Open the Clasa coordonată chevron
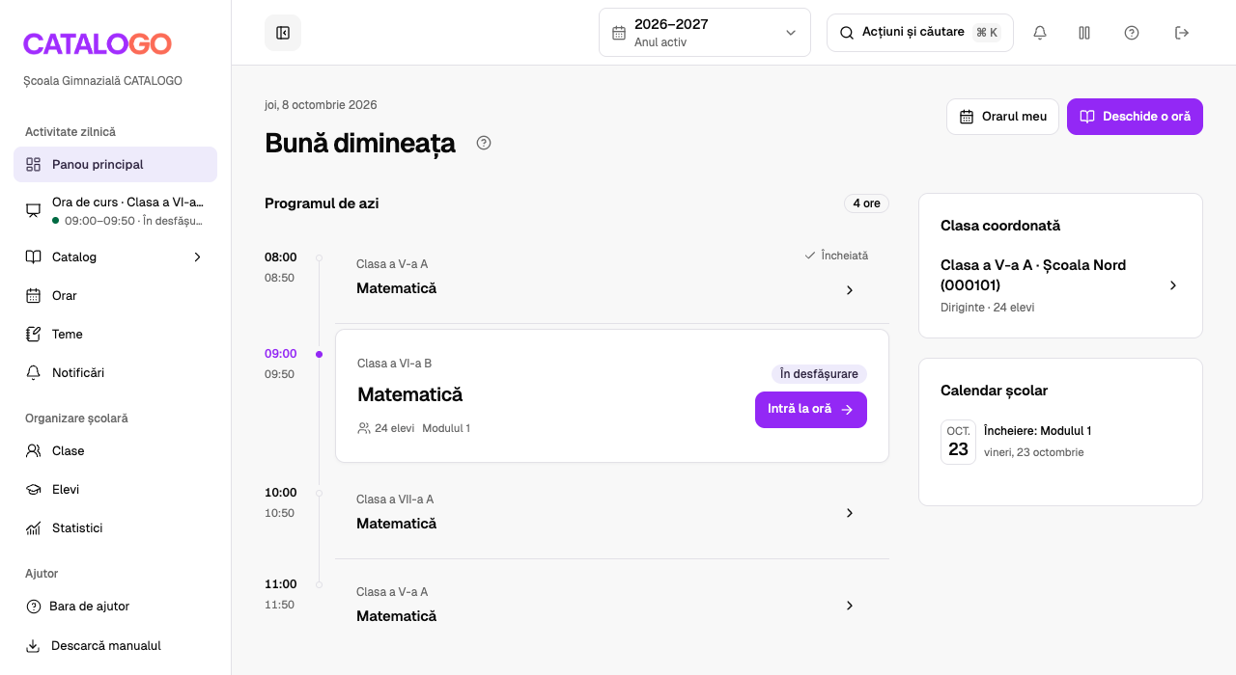 [x=1173, y=285]
